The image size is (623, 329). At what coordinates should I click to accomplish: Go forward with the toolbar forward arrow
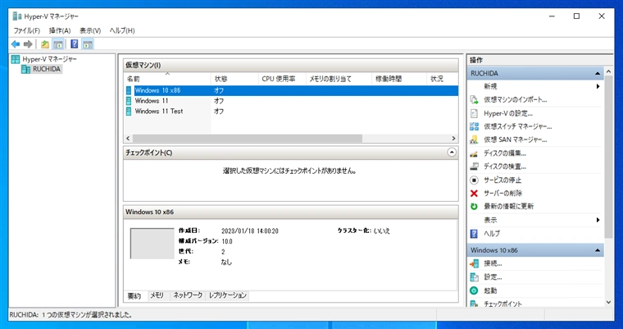[x=28, y=44]
